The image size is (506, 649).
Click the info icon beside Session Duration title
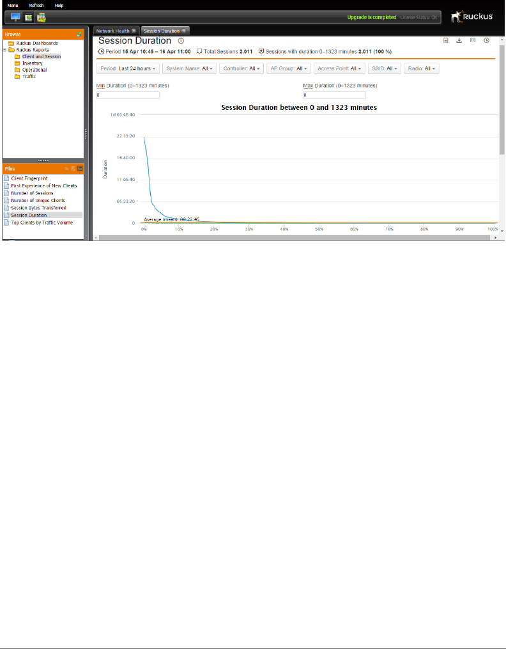click(x=181, y=41)
